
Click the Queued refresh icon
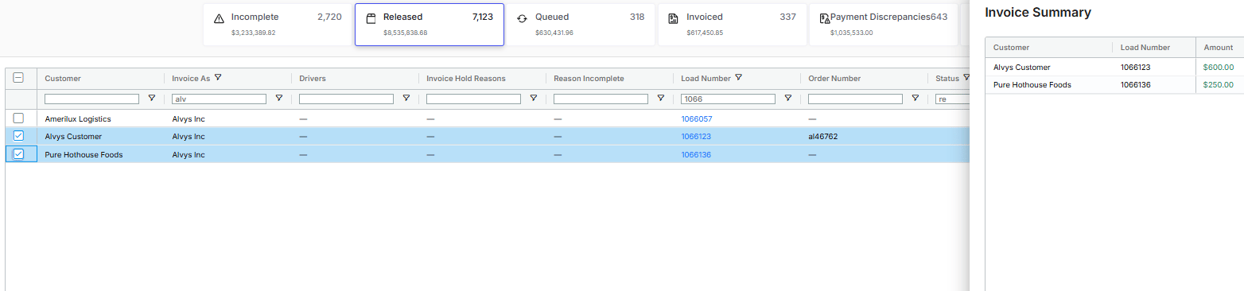[x=522, y=18]
